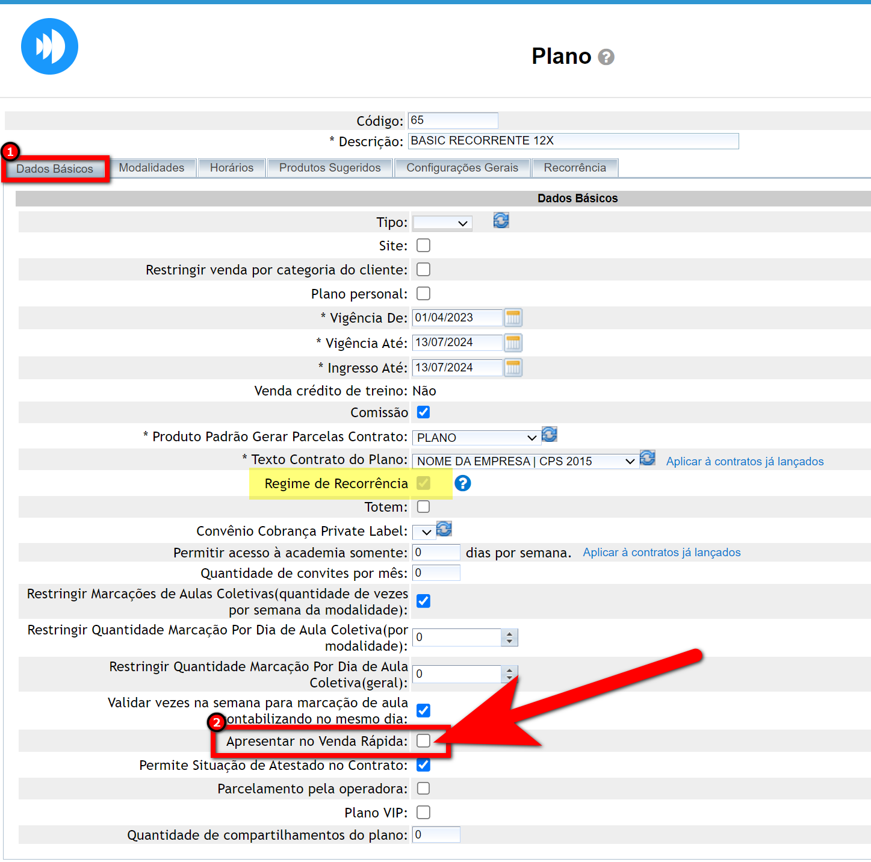Switch to the Modalidades tab
This screenshot has width=871, height=862.
coord(152,168)
